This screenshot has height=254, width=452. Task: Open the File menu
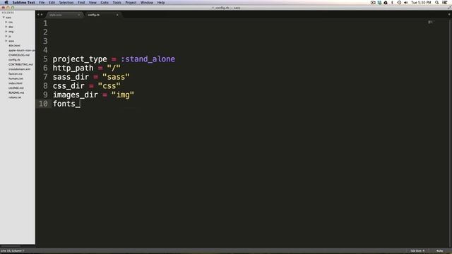click(42, 2)
